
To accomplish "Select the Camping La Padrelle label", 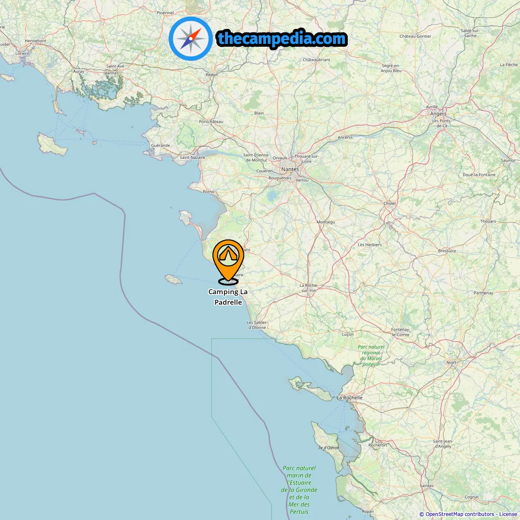I will tap(228, 297).
